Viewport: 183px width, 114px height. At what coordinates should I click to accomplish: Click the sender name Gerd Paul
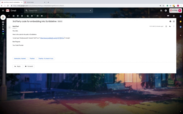point(16,26)
